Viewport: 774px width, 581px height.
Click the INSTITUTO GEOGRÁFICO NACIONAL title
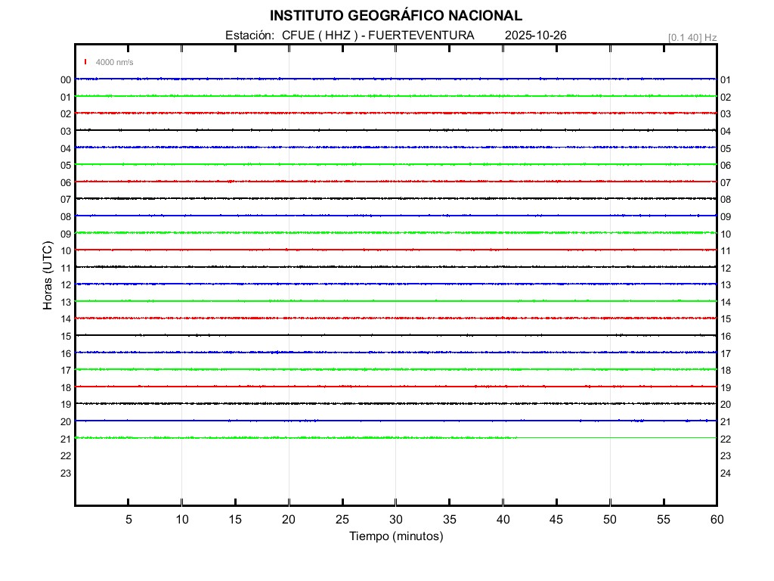pyautogui.click(x=395, y=16)
